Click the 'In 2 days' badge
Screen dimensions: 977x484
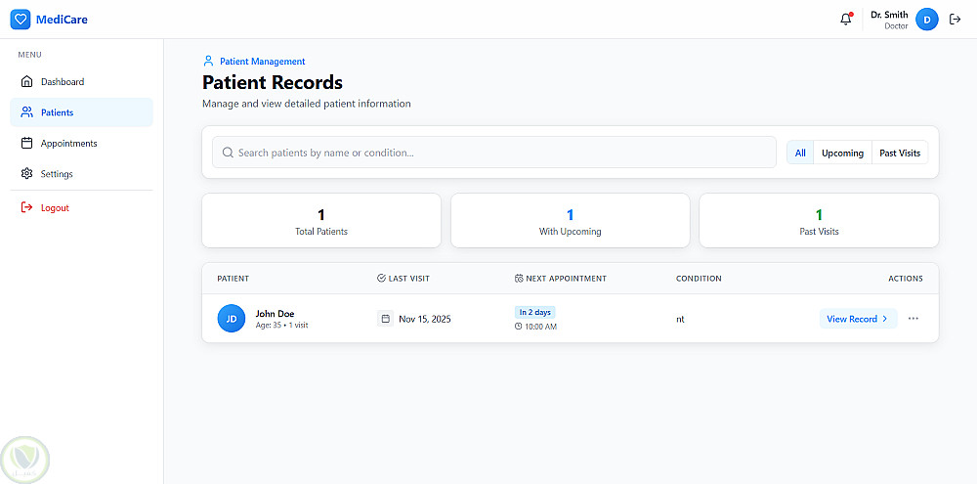coord(535,313)
